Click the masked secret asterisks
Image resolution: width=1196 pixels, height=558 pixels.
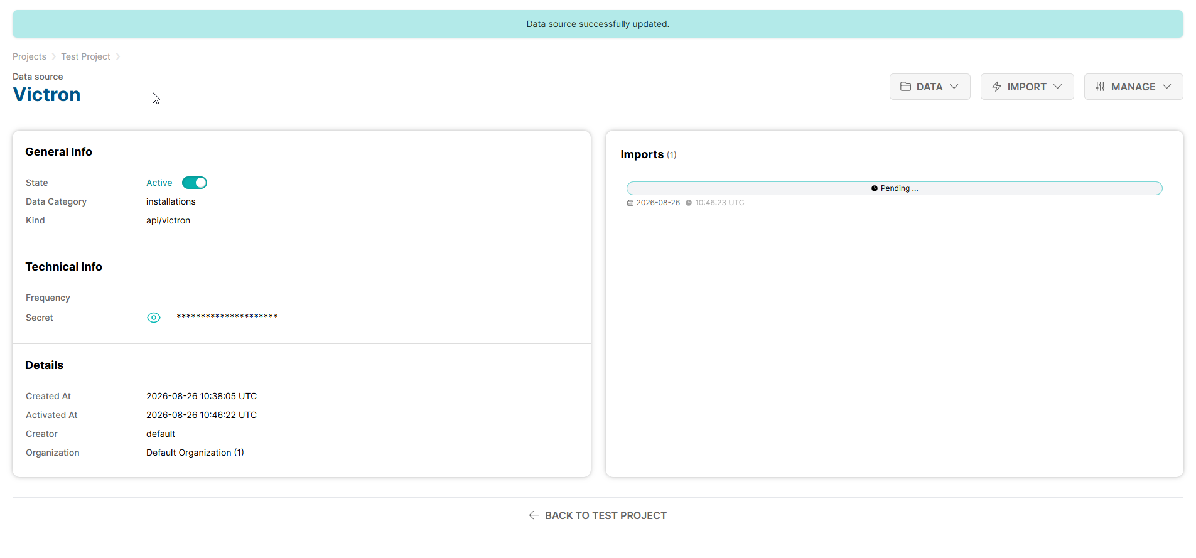(227, 316)
